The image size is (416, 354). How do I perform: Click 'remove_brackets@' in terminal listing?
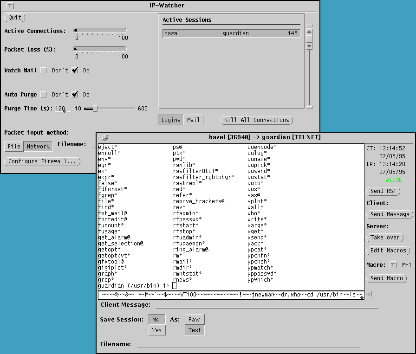pyautogui.click(x=199, y=201)
